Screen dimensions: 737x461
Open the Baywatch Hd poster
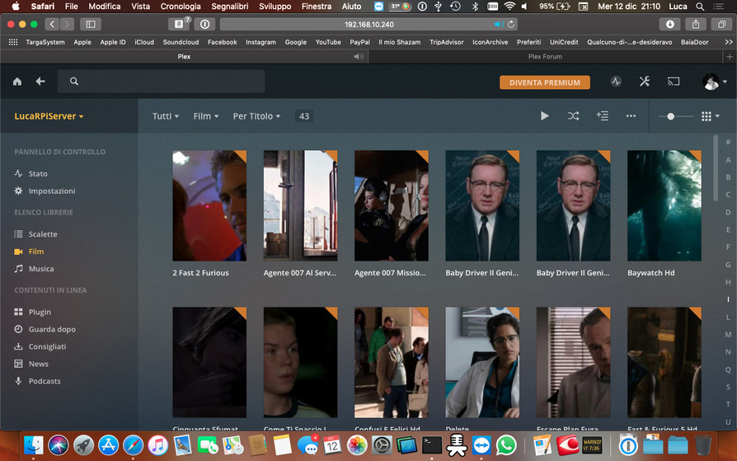(x=664, y=205)
